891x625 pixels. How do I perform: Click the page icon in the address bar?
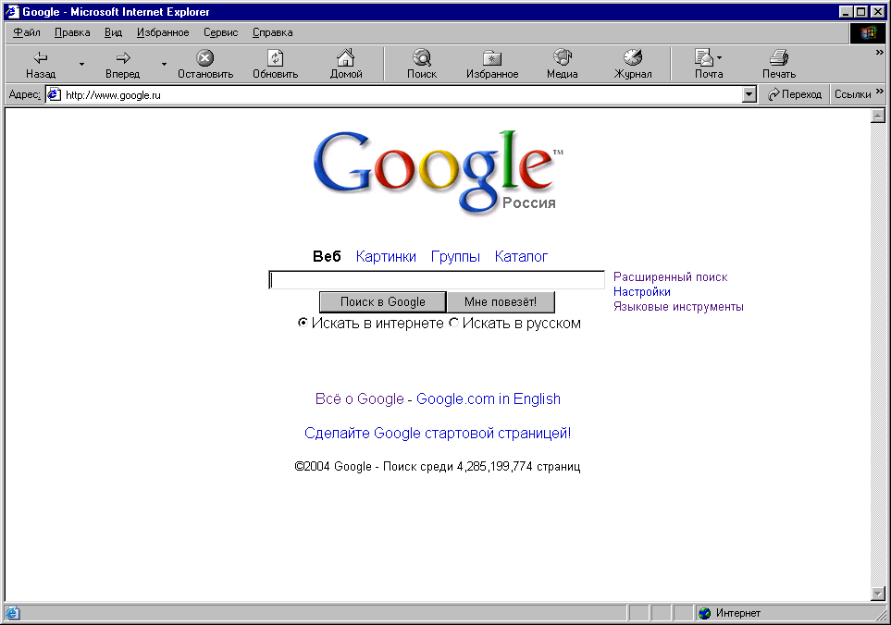click(54, 94)
